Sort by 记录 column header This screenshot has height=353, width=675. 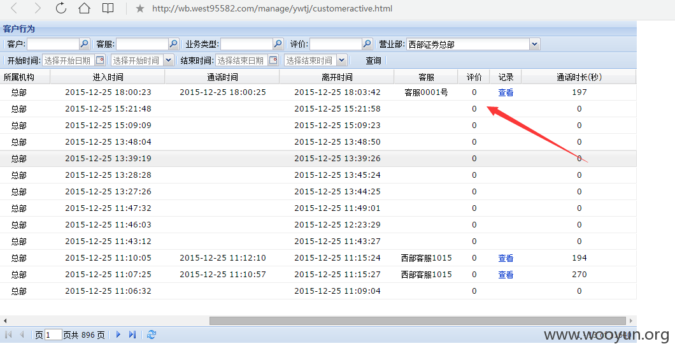pyautogui.click(x=506, y=77)
